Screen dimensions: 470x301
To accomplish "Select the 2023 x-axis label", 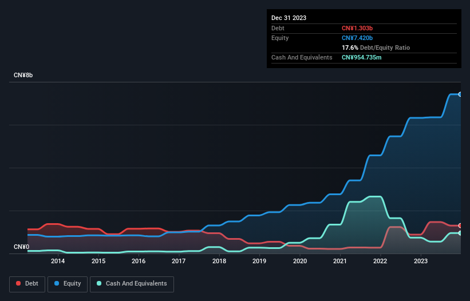I will tap(421, 261).
